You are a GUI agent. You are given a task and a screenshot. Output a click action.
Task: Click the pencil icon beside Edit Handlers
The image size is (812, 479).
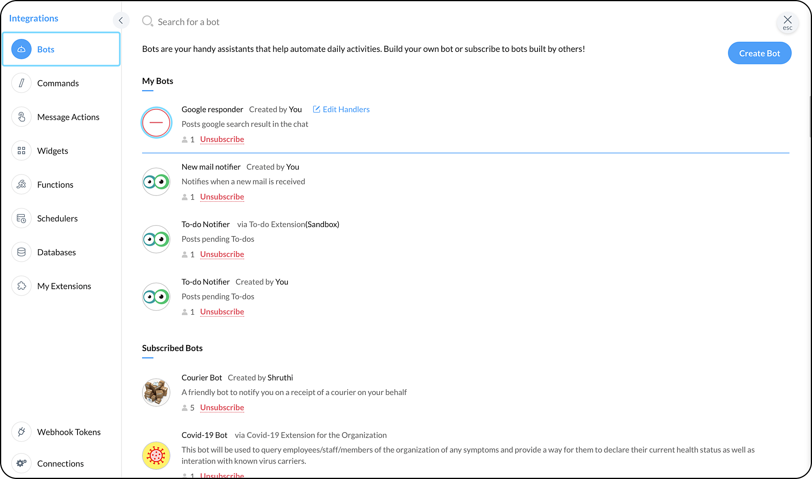[317, 109]
